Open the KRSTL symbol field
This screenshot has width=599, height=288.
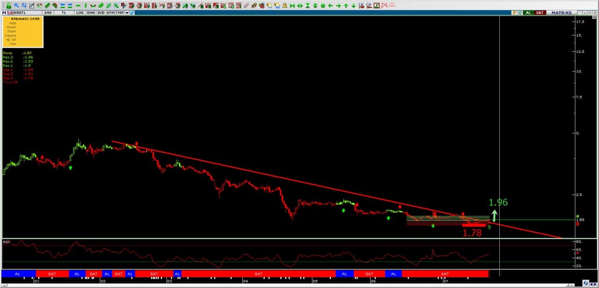pos(28,13)
